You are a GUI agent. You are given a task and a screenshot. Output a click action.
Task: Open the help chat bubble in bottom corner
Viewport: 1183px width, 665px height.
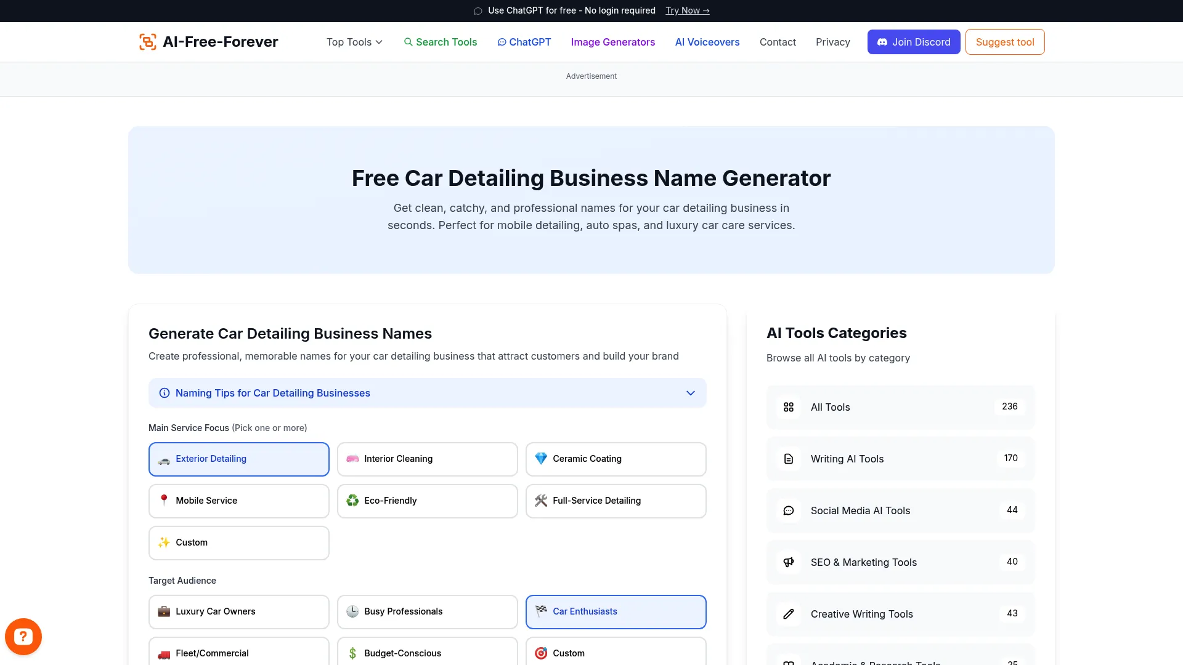tap(23, 636)
